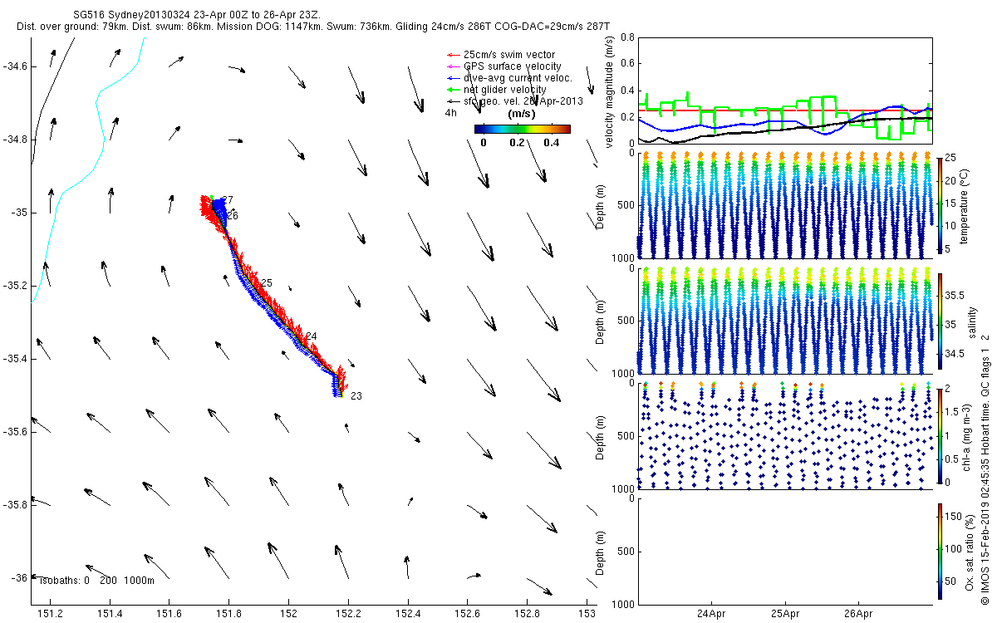Viewport: 997px width, 623px height.
Task: Click the "151.4" longitude tick label
Action: [x=111, y=615]
